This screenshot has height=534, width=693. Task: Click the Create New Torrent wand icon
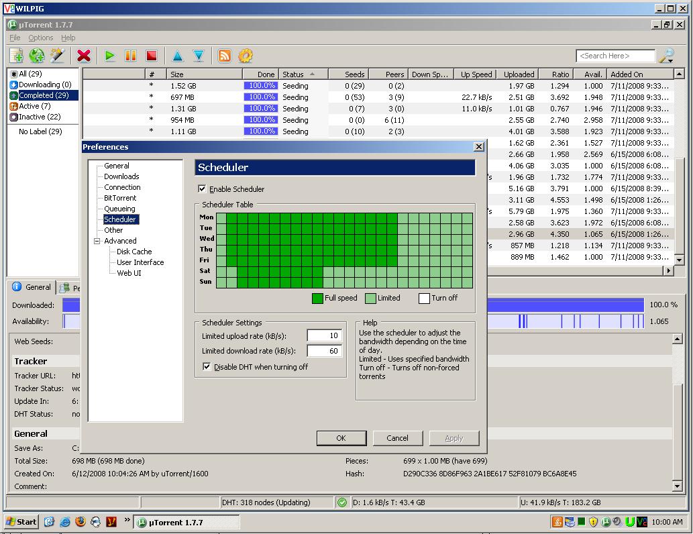click(57, 56)
